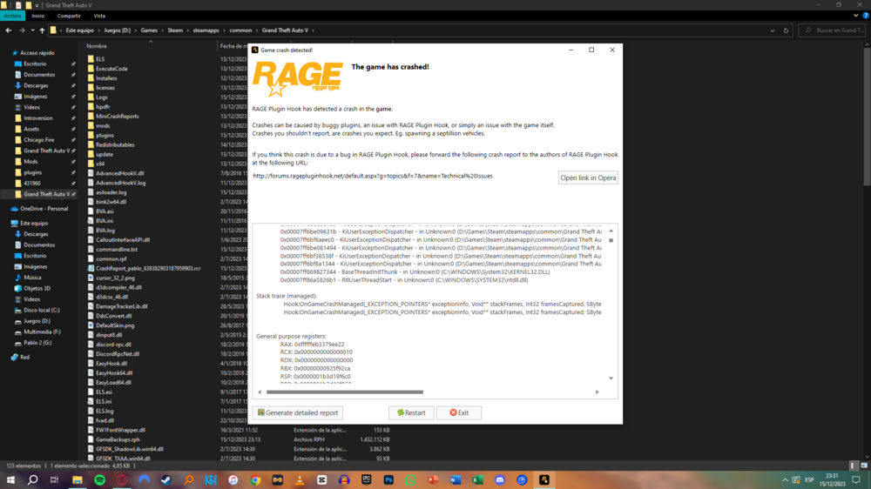Open Task View from taskbar

54,479
